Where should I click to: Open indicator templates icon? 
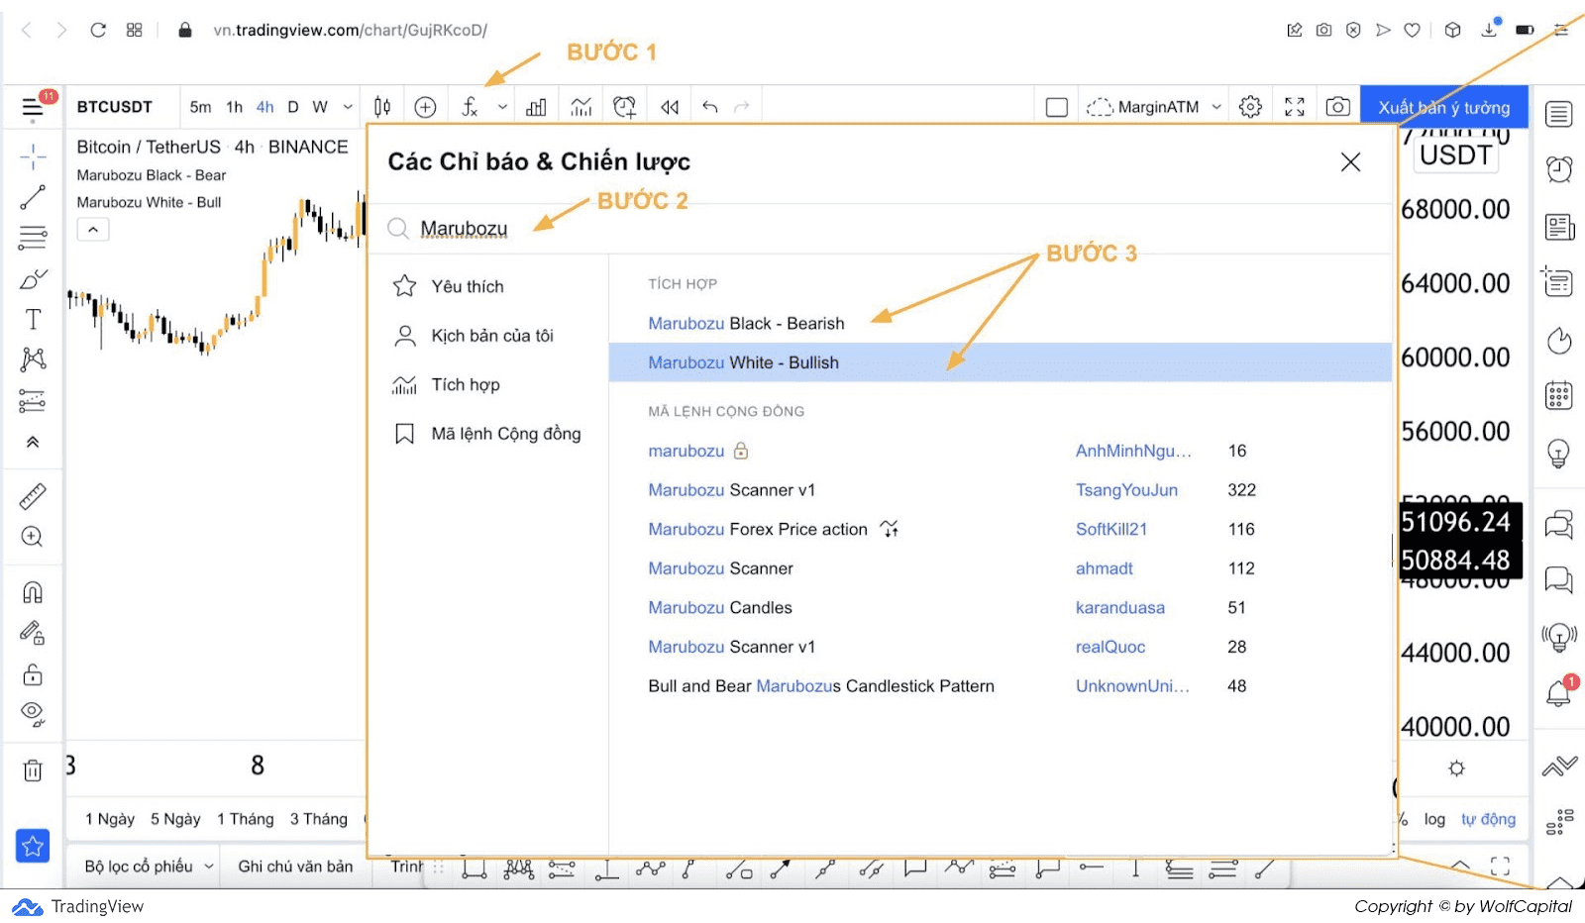tap(581, 107)
